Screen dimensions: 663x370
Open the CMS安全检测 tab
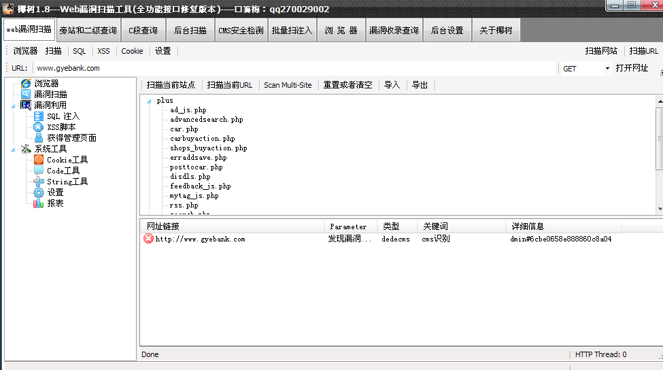(241, 30)
